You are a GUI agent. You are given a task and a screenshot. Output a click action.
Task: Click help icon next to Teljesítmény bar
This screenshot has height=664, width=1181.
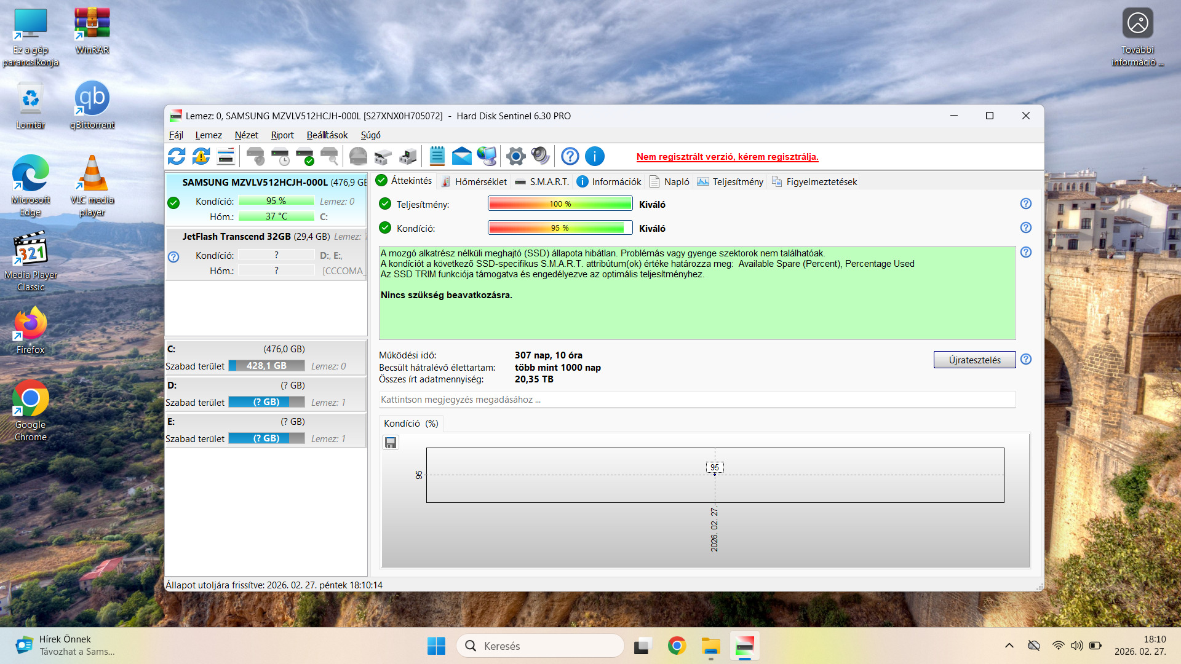coord(1025,204)
